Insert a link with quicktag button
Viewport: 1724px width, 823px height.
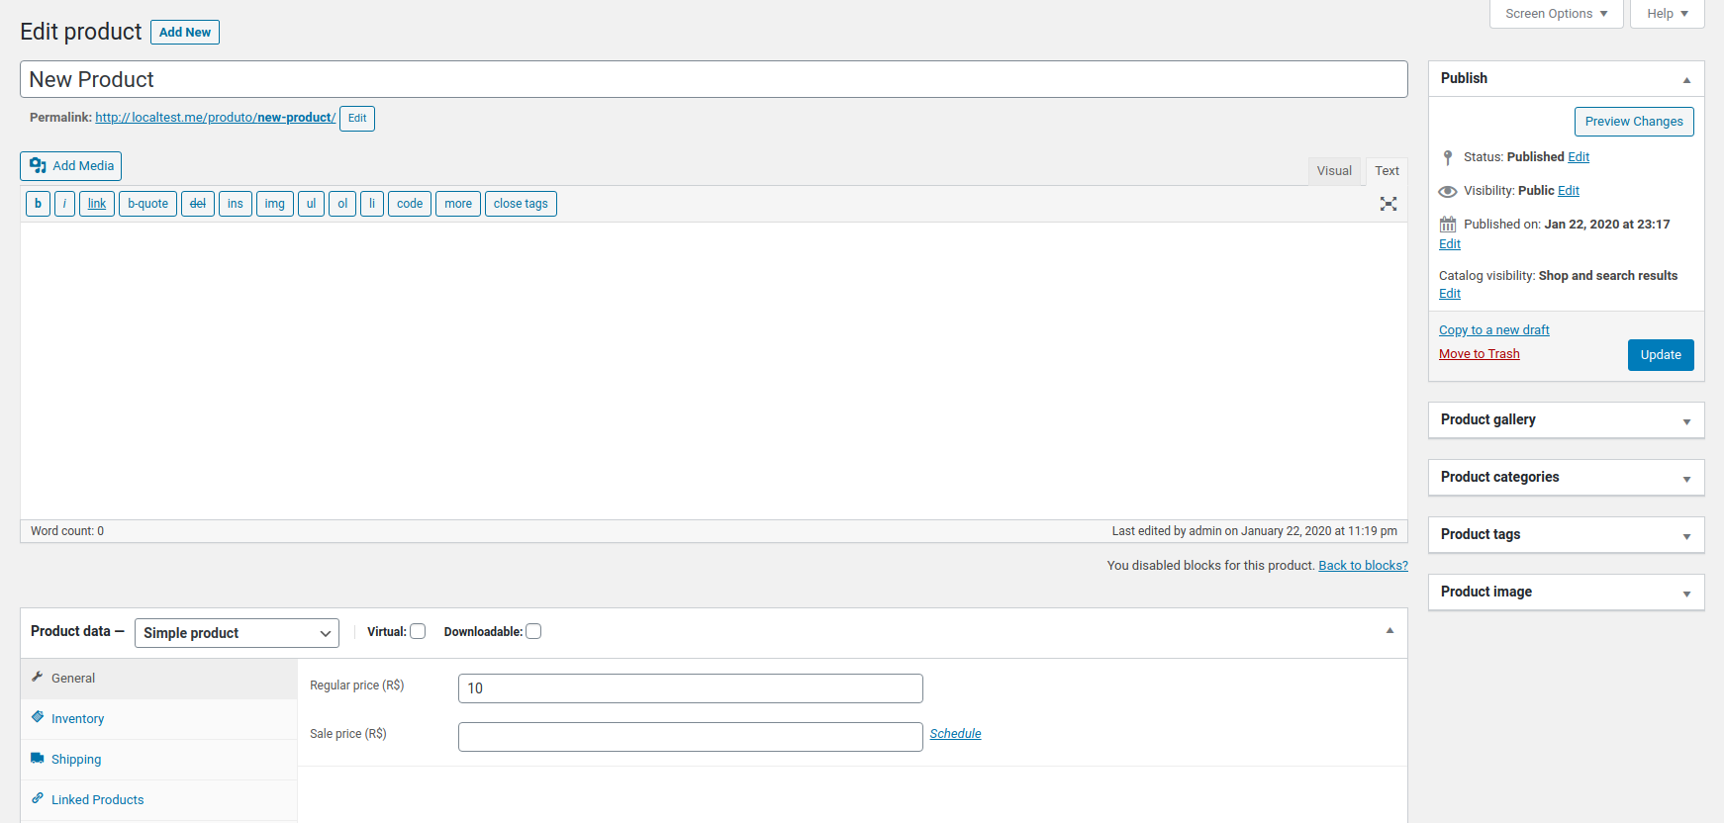click(97, 204)
